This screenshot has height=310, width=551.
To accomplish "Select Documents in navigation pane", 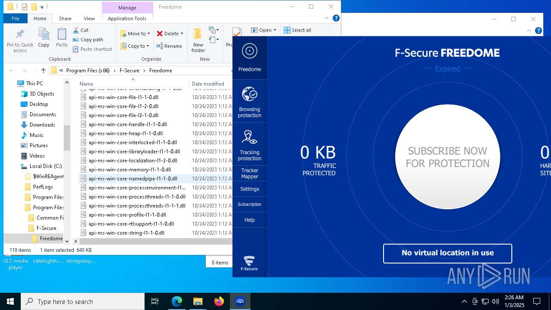I will coord(43,115).
